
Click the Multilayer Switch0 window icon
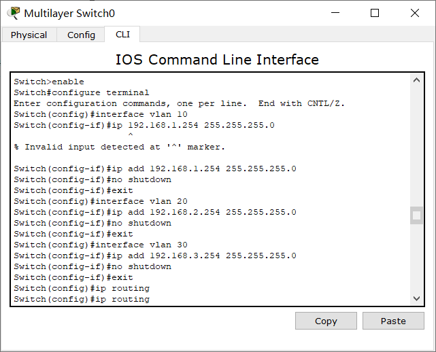coord(14,13)
